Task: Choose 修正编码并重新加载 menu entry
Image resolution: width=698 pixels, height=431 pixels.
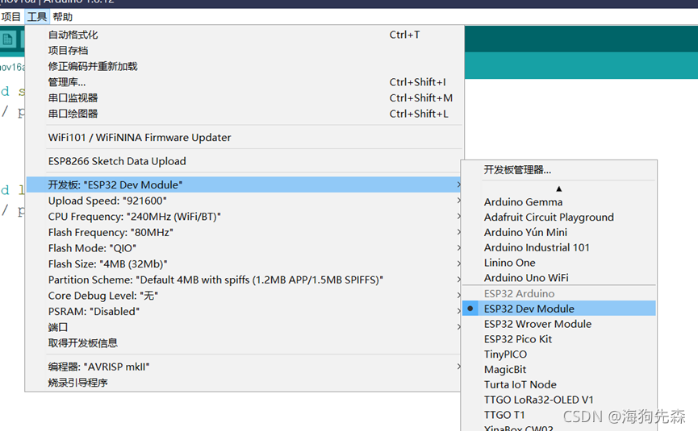Action: (x=245, y=66)
